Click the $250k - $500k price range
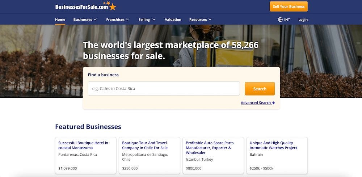The width and height of the screenshot is (362, 177). tap(261, 168)
